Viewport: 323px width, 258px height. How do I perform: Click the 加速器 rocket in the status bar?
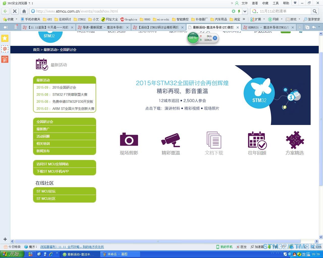[257, 247]
